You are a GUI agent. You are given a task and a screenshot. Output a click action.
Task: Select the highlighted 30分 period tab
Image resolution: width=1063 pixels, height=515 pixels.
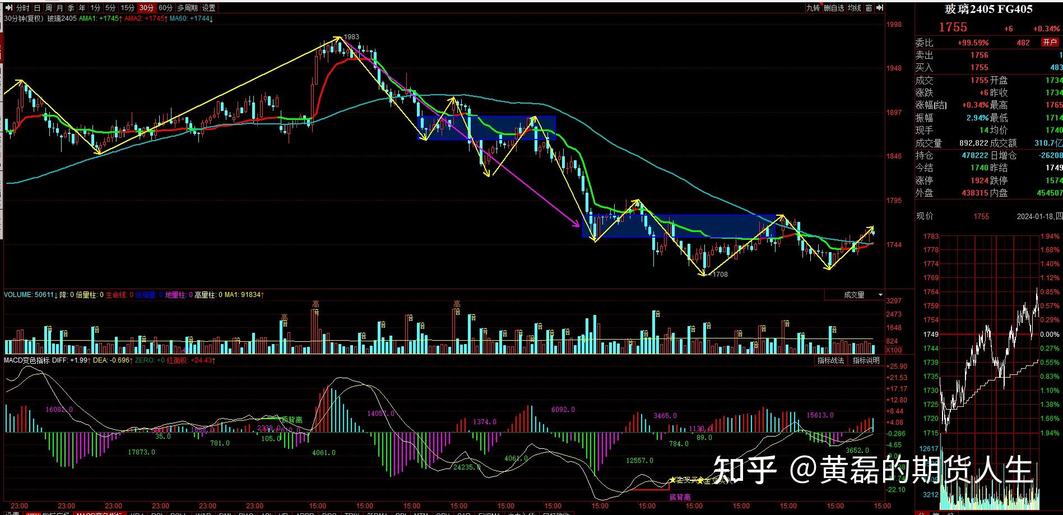(146, 8)
